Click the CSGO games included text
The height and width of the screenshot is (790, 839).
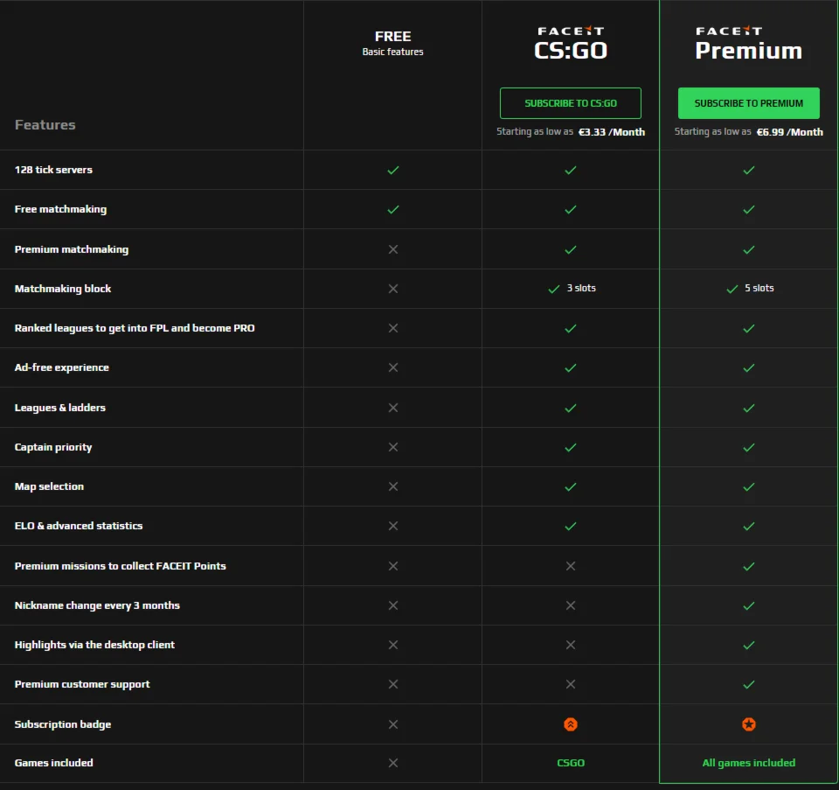coord(571,763)
